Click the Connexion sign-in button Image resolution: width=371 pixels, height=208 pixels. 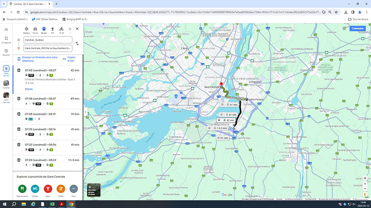[358, 28]
